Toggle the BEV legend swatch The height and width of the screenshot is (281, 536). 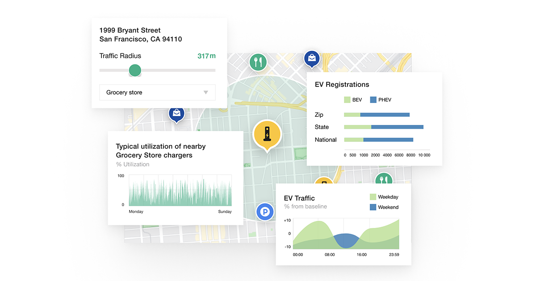pos(347,99)
